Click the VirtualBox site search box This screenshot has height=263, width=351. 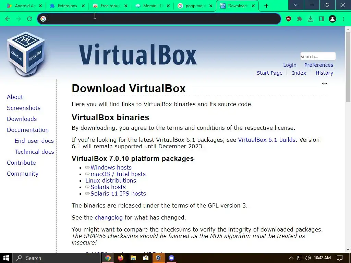(x=318, y=57)
